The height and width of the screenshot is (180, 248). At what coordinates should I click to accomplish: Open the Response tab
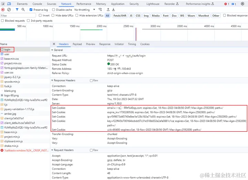pyautogui.click(x=105, y=44)
